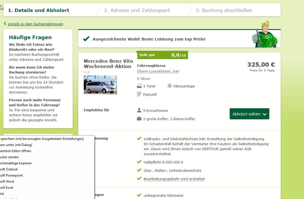Choose Microsoft Excel in the context menu
304x199 pixels.
(7, 188)
